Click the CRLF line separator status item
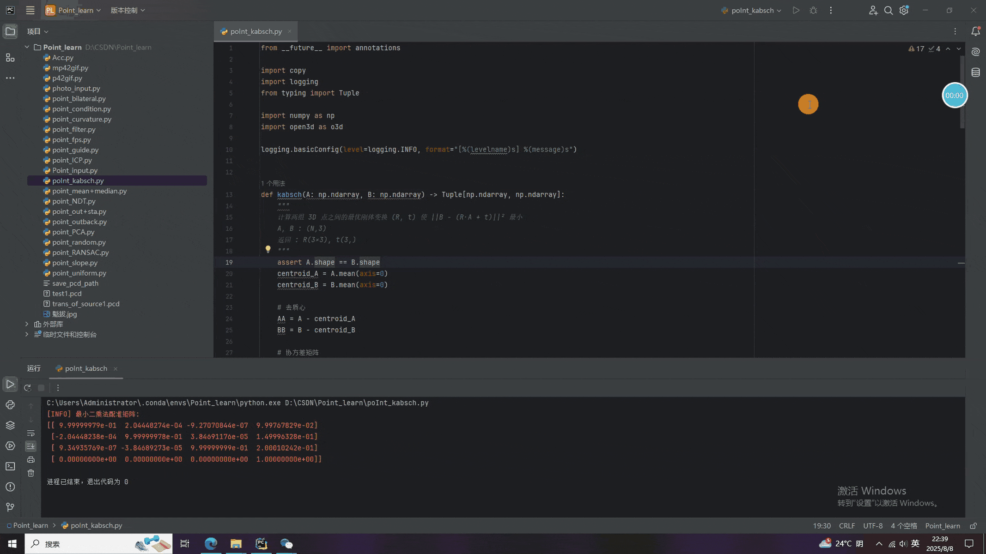The height and width of the screenshot is (554, 986). click(847, 526)
